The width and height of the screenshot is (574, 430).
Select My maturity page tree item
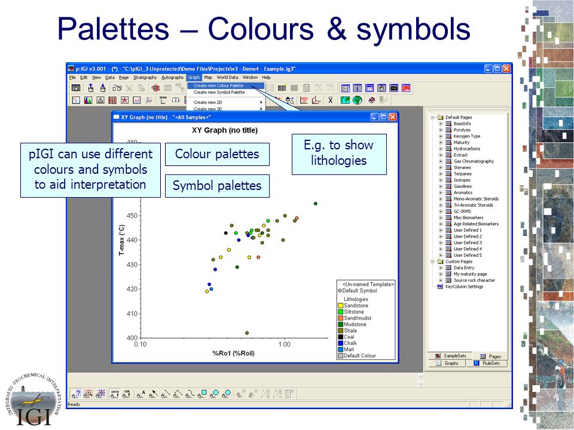pyautogui.click(x=470, y=274)
